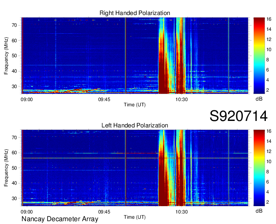Image resolution: width=276 pixels, height=224 pixels.
Task: Click the 8 label on the bottom colorbar
Action: click(x=268, y=172)
